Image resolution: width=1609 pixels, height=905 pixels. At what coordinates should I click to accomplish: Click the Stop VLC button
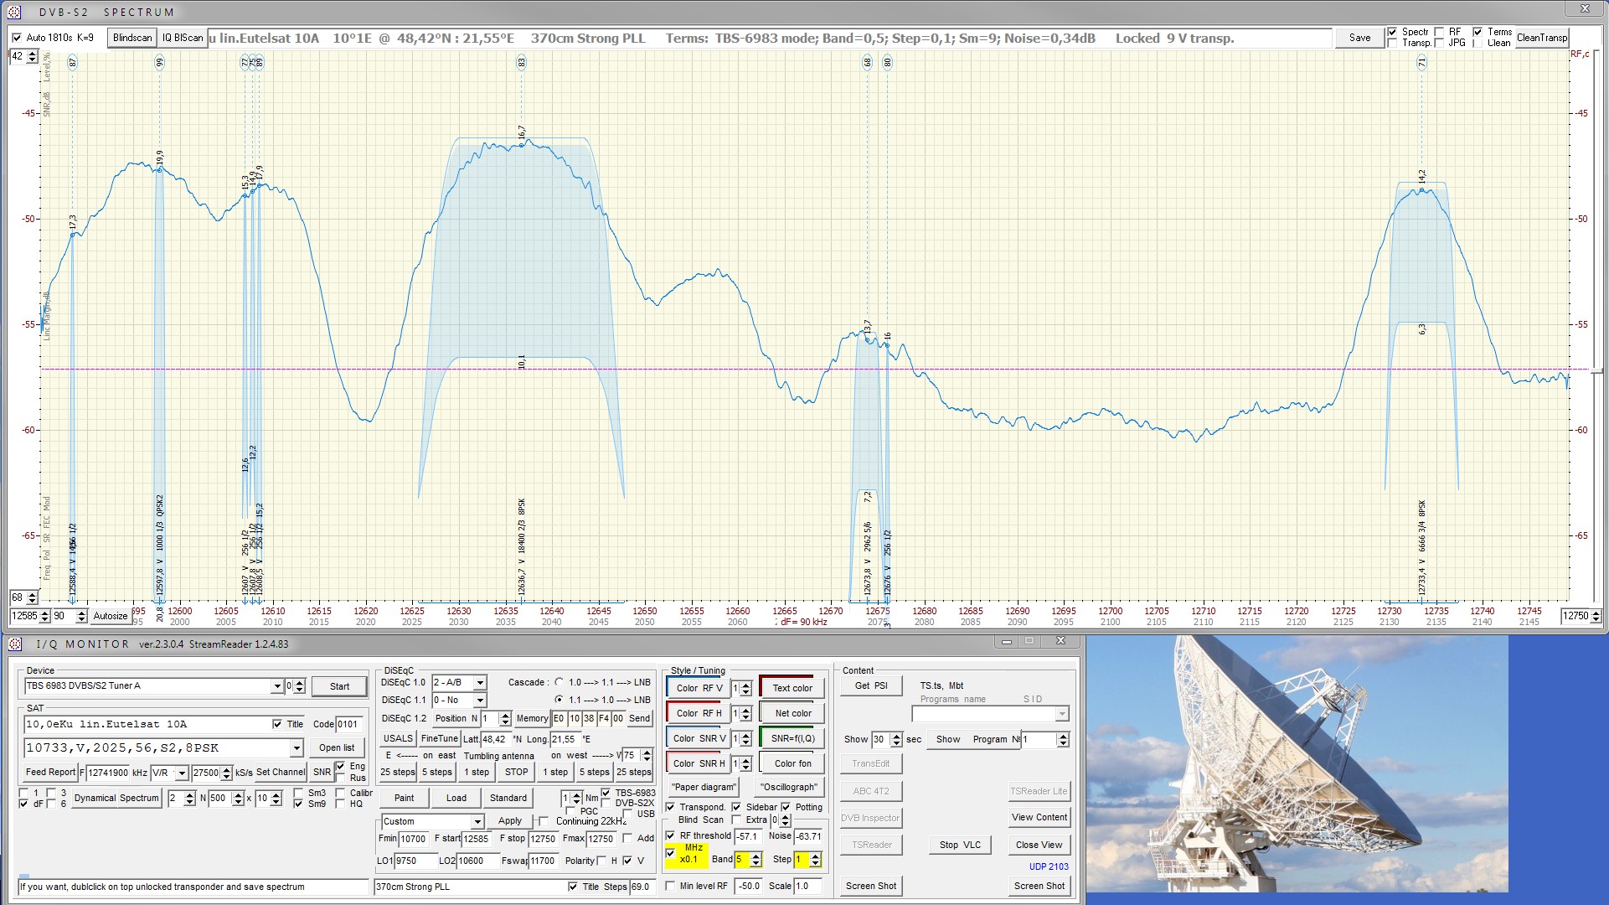tap(960, 845)
